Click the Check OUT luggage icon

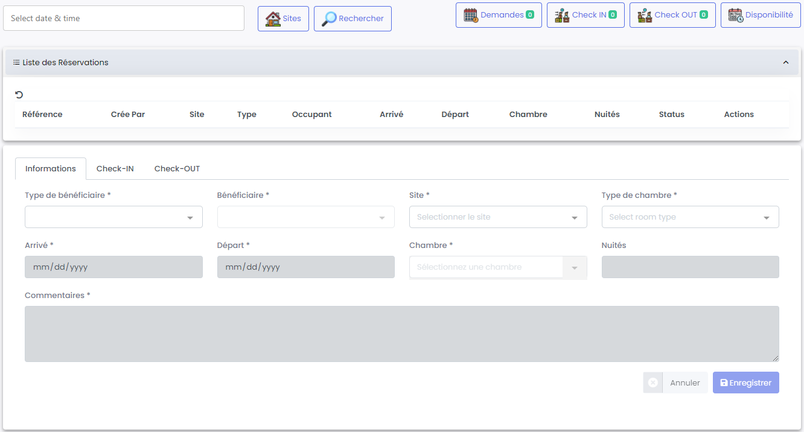pos(645,15)
